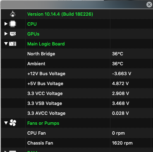Screen dimensions: 153x152
Task: Select the Ambient sensor row
Action: pos(76,64)
